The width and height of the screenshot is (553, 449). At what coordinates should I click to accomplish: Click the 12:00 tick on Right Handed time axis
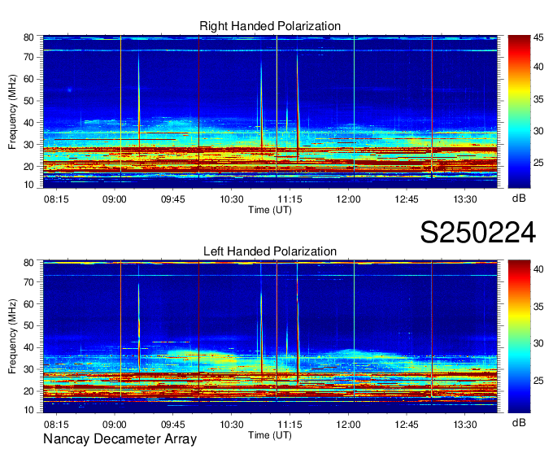point(348,199)
